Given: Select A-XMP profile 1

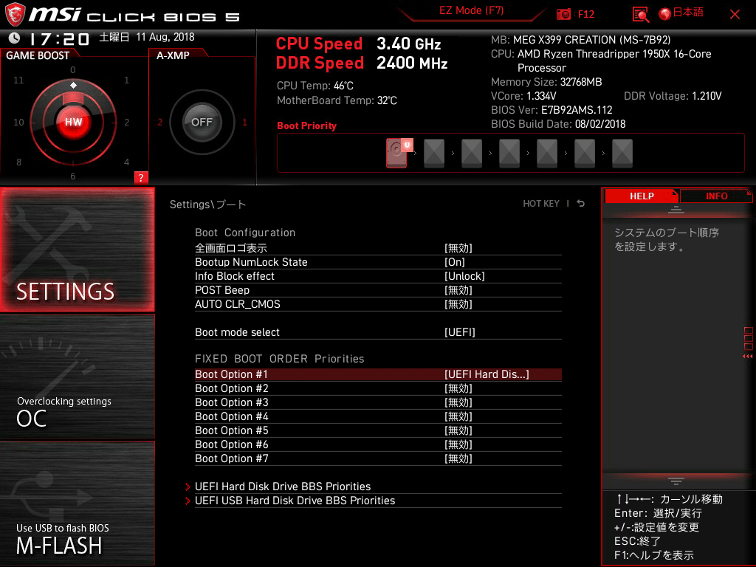Looking at the screenshot, I should pyautogui.click(x=245, y=122).
